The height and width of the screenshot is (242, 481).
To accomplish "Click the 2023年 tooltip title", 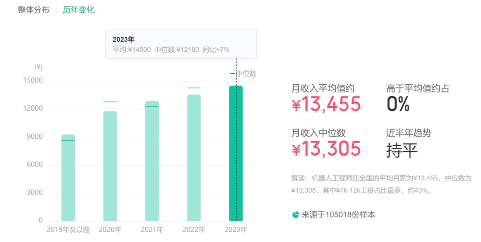I will point(124,39).
